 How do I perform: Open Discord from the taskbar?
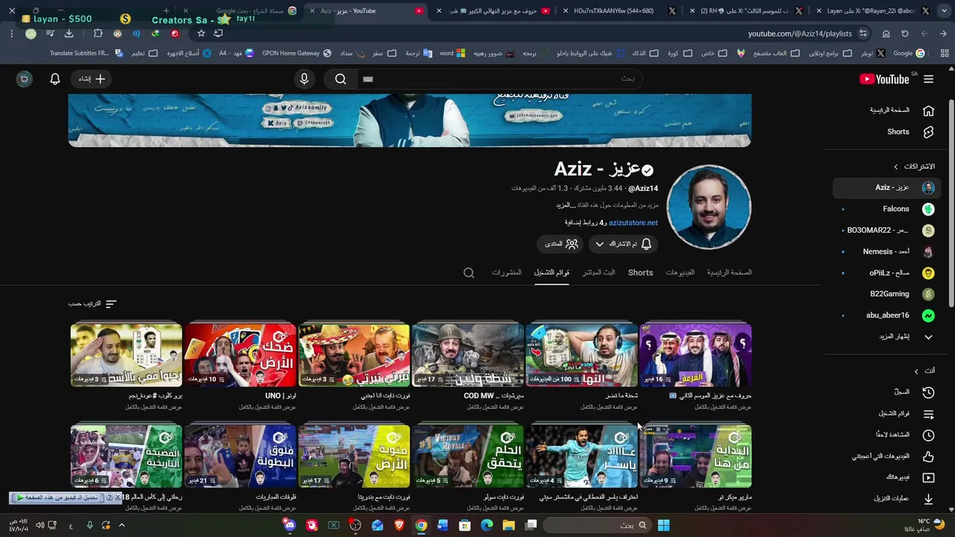point(289,525)
